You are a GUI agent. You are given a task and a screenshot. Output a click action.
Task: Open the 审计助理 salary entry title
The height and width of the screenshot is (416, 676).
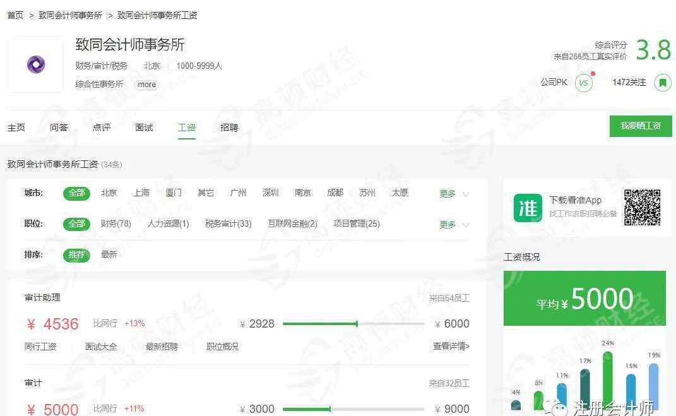coord(43,298)
